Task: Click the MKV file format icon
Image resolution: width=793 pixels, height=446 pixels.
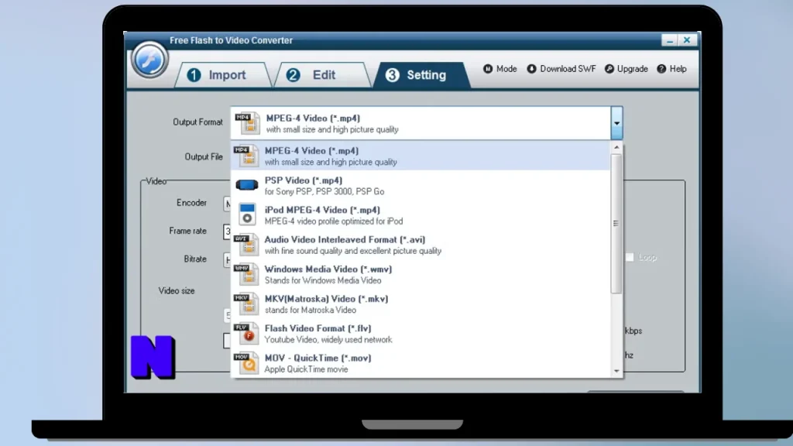Action: (x=247, y=304)
